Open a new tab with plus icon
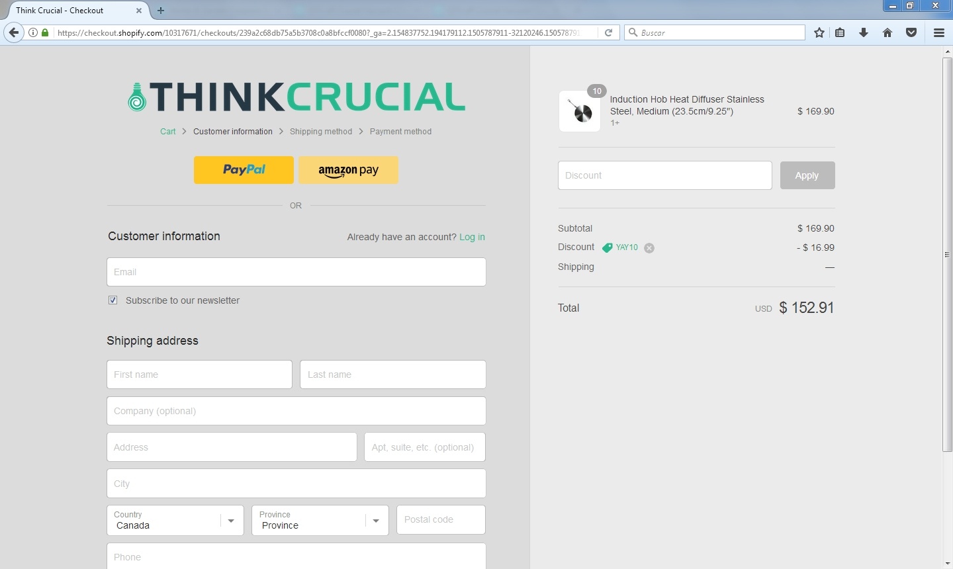Screen dimensions: 953x569 [161, 11]
